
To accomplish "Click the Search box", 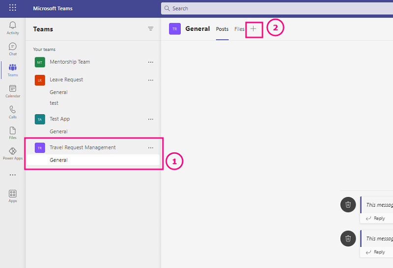I will click(275, 8).
